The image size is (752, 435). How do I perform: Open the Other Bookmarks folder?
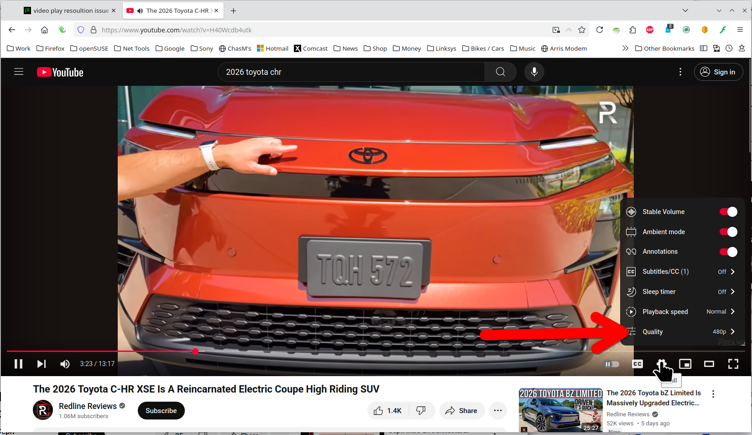665,48
